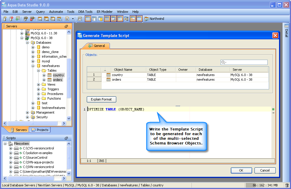
Task: Click the General tab in dialog
Action: coord(97,46)
